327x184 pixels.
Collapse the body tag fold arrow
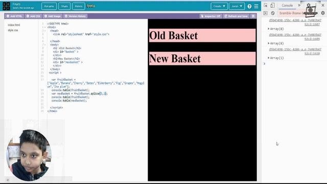(45, 45)
